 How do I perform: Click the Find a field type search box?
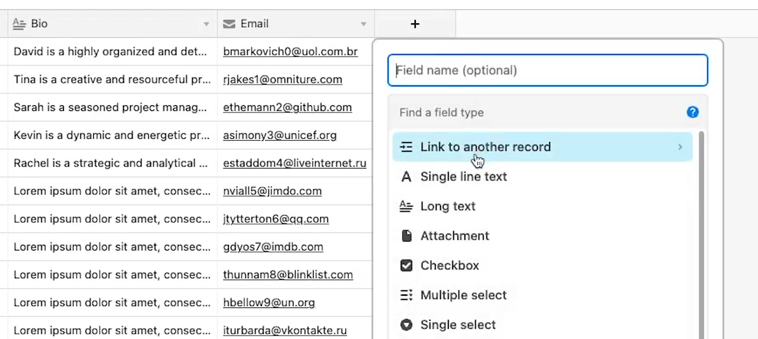(x=539, y=112)
